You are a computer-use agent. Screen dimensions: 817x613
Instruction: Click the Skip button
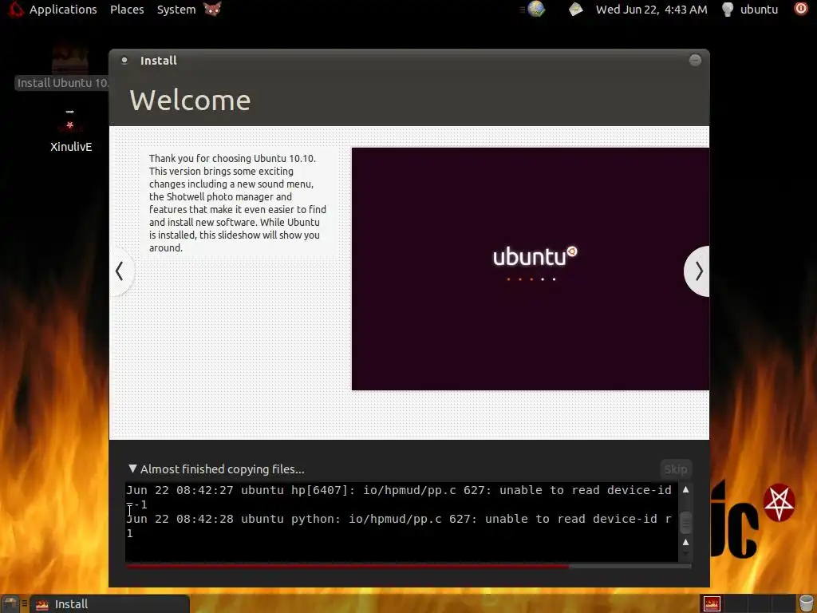[x=676, y=469]
